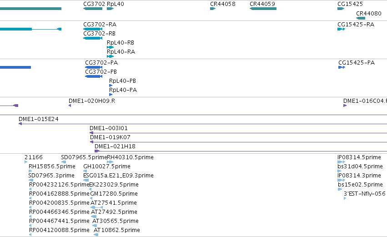Screen dimensions: 387x237
Task: Click transcript RpL40-RA
Action: [x=111, y=56]
